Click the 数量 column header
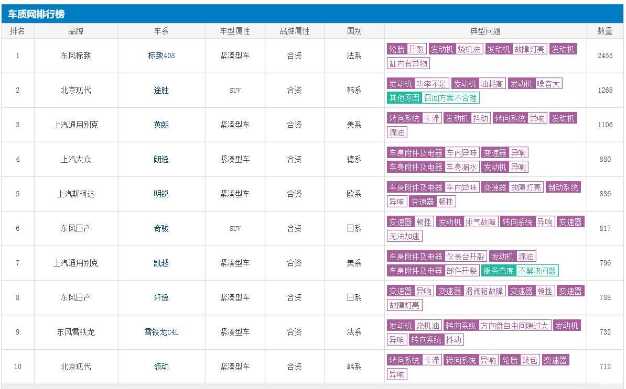 click(605, 31)
